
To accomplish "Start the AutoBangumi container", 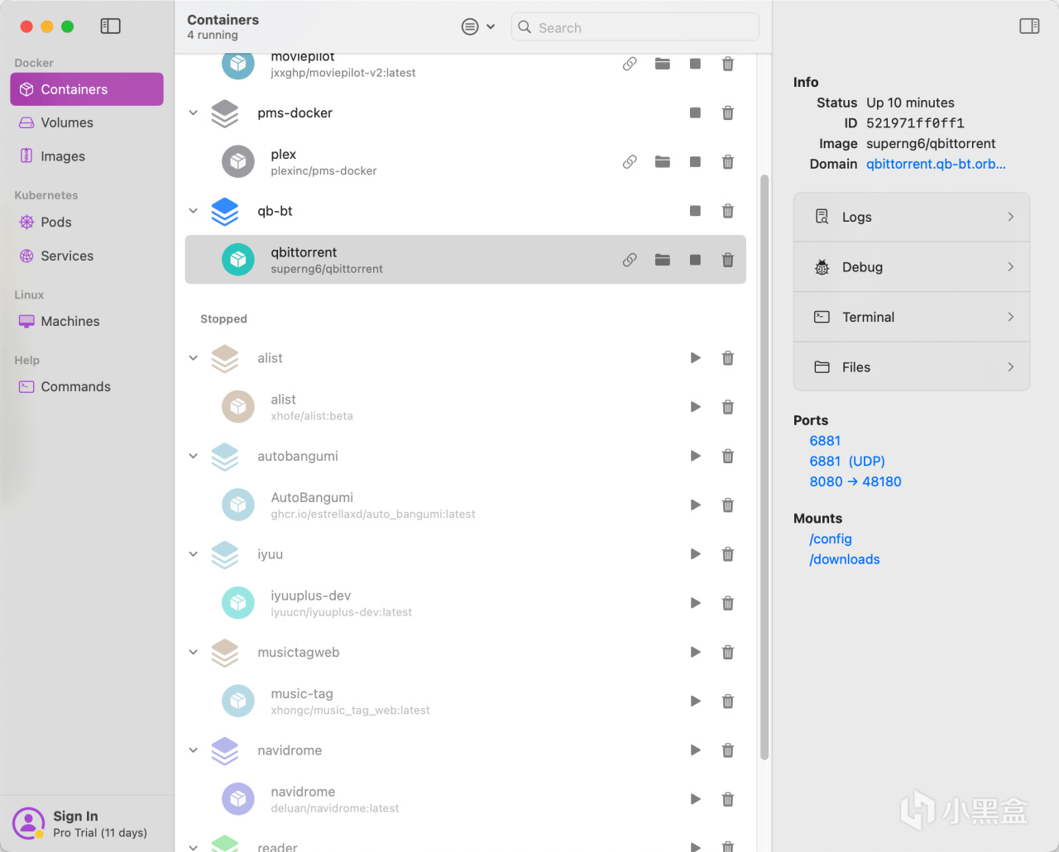I will tap(695, 505).
